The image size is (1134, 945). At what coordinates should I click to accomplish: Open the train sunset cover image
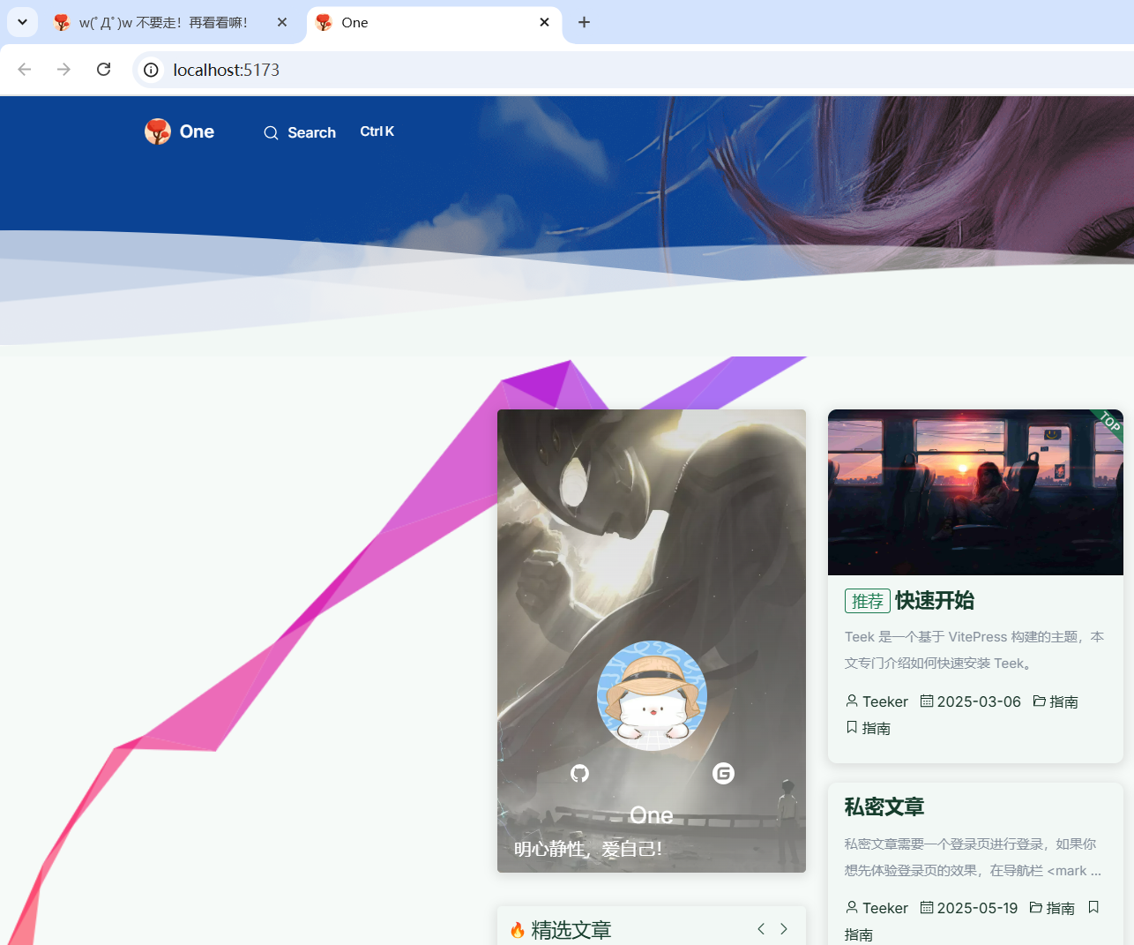(x=975, y=492)
